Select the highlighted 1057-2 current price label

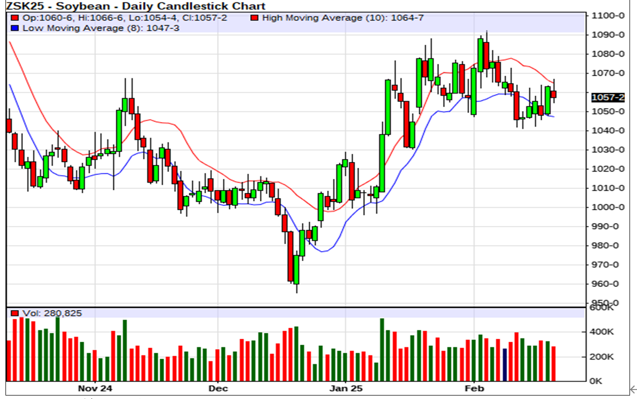(607, 98)
